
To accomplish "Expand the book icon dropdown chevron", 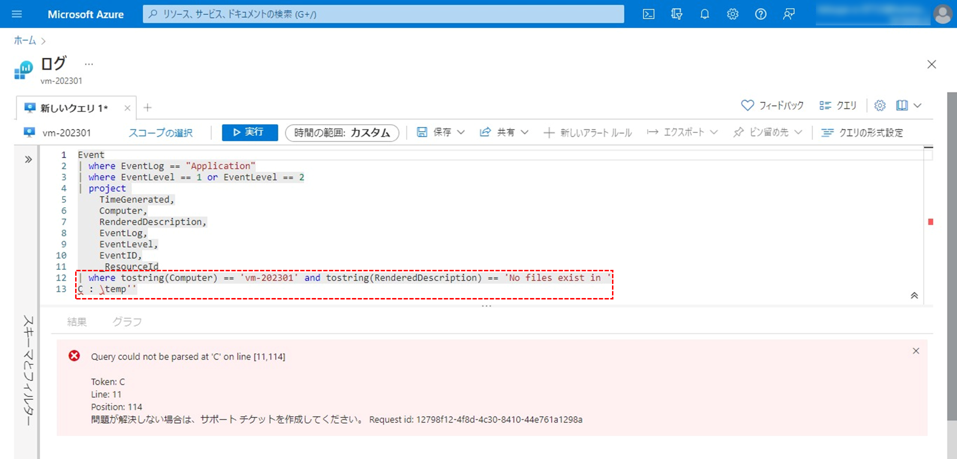I will coord(917,106).
